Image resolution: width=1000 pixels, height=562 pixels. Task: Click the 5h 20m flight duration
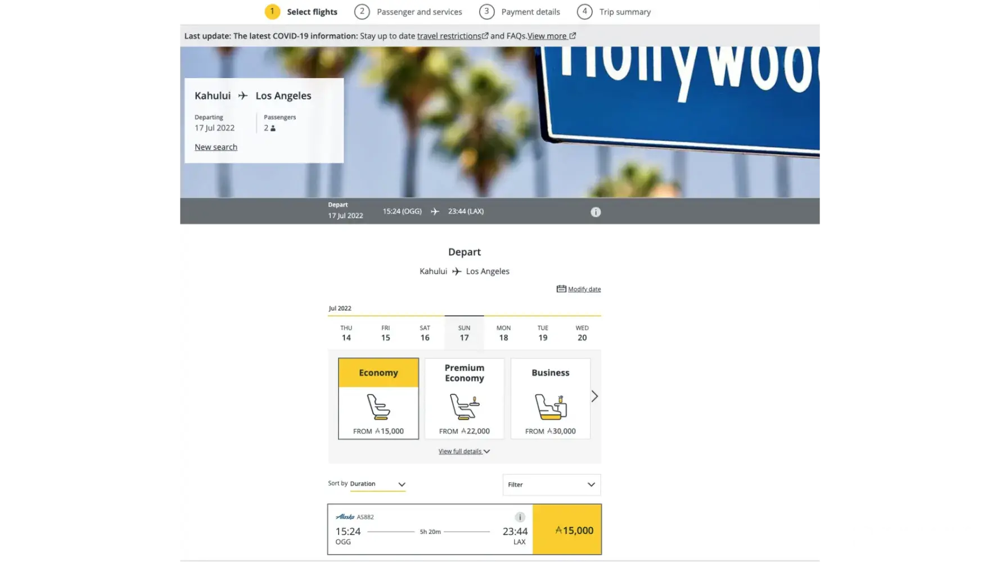coord(430,532)
